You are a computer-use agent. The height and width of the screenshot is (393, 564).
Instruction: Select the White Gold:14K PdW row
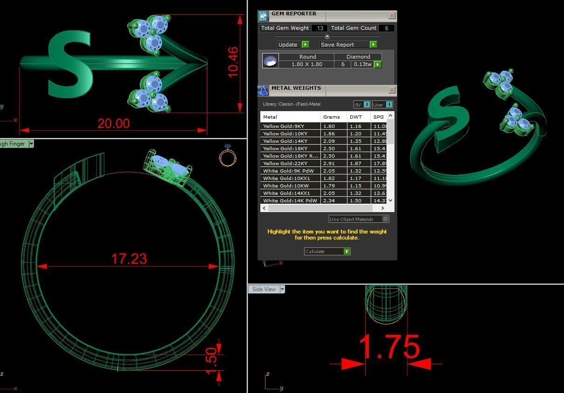[x=324, y=200]
